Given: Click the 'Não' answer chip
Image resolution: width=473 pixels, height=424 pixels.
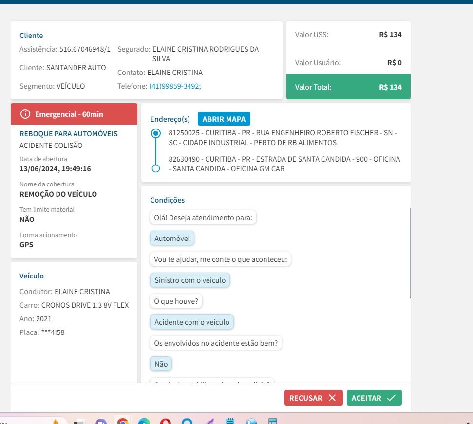Looking at the screenshot, I should point(161,364).
